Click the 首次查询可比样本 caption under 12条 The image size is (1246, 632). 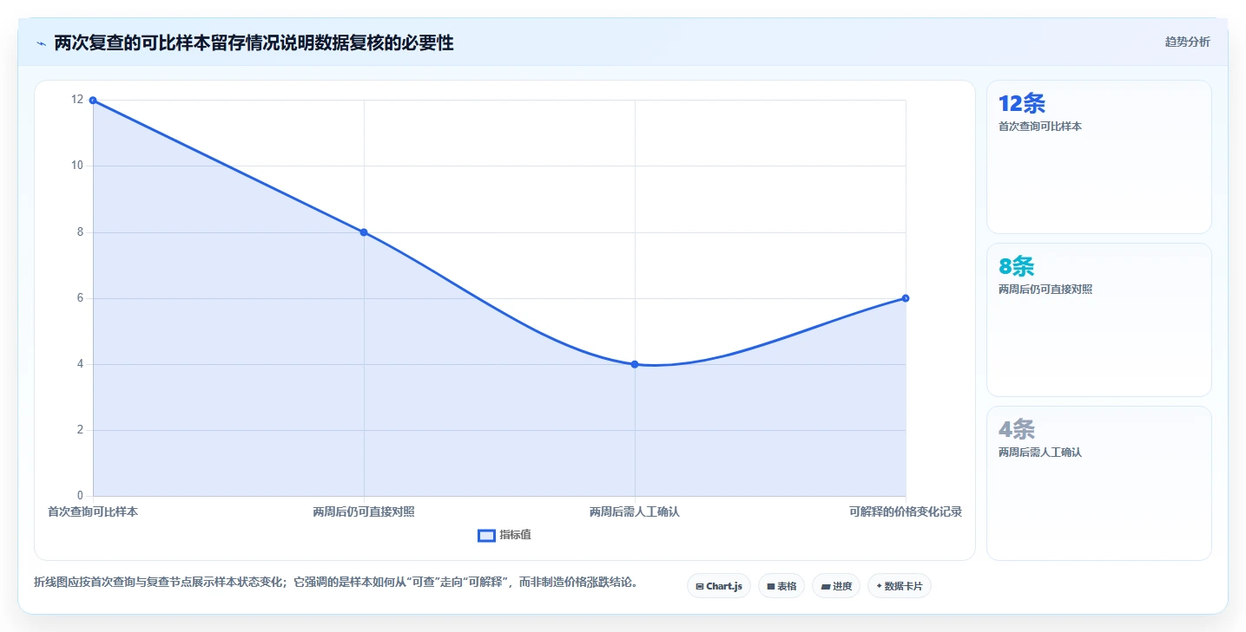pyautogui.click(x=1040, y=127)
